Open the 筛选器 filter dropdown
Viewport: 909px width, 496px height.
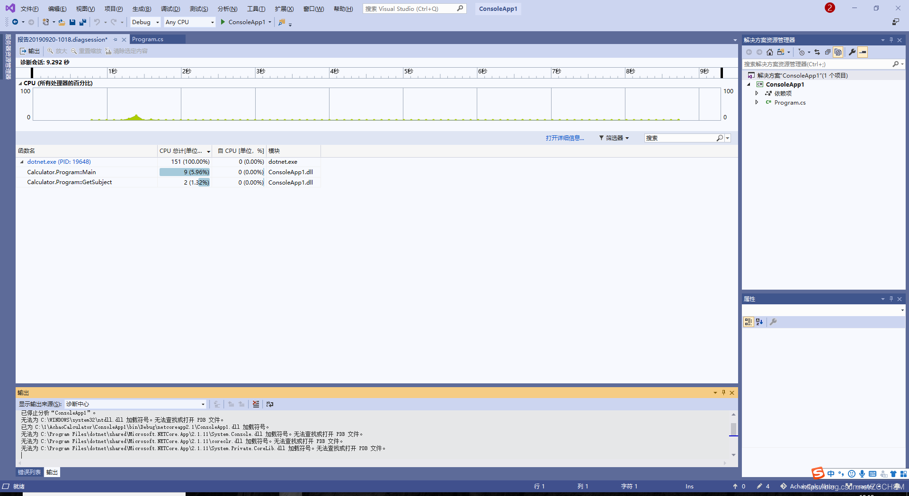click(614, 138)
